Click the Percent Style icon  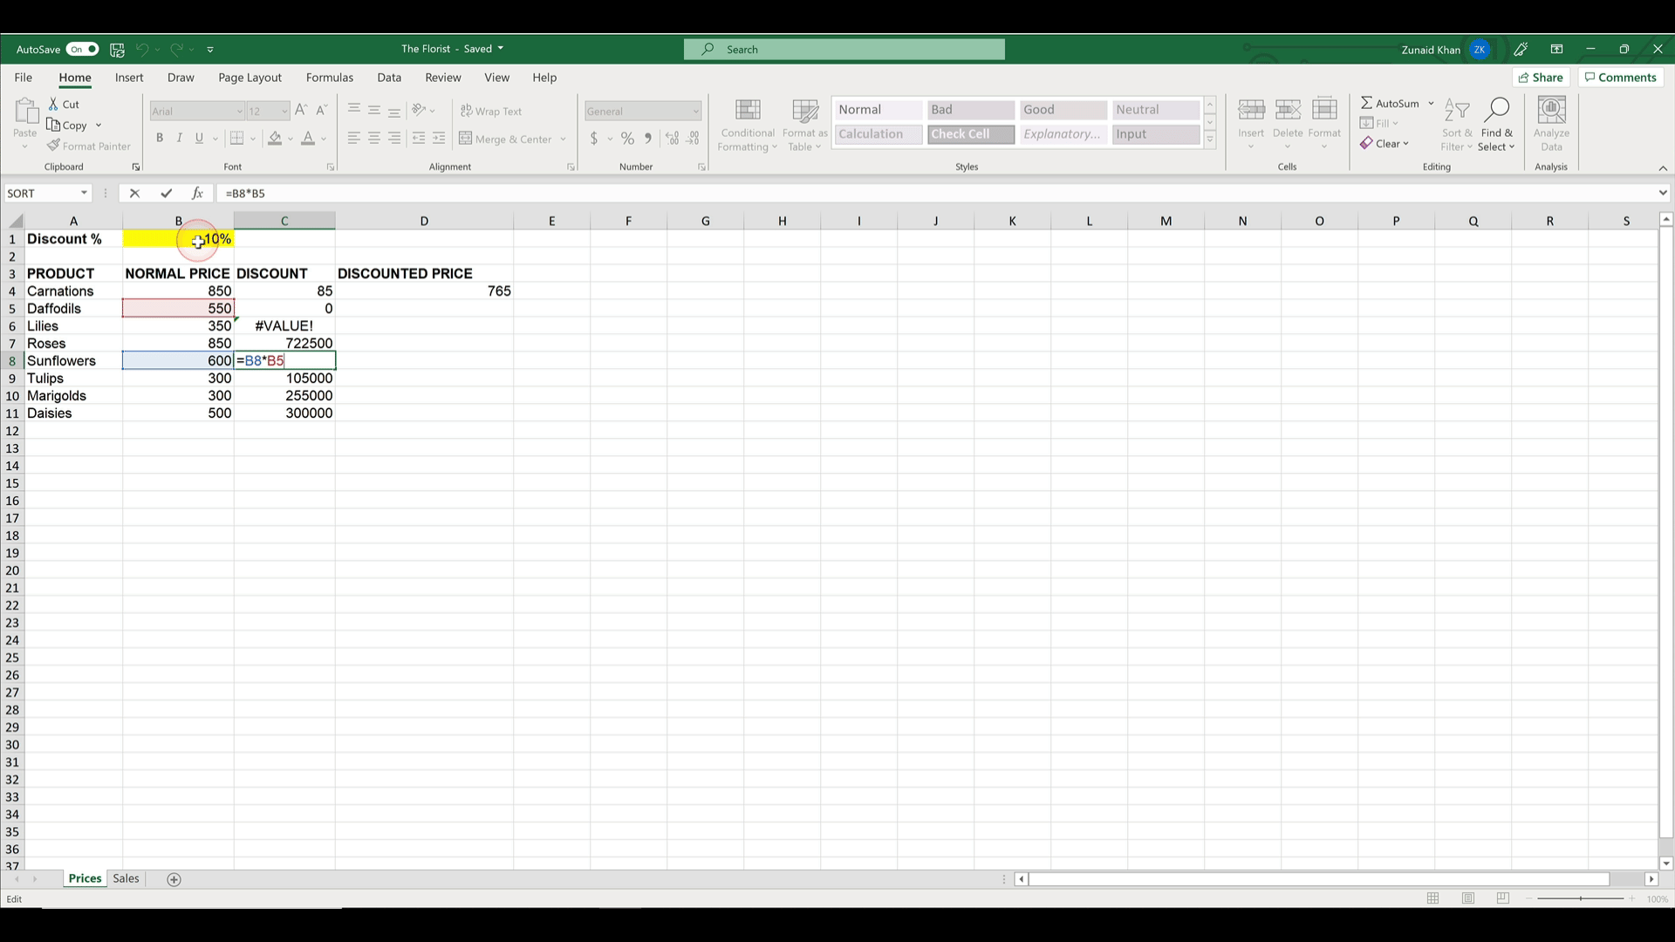tap(627, 138)
